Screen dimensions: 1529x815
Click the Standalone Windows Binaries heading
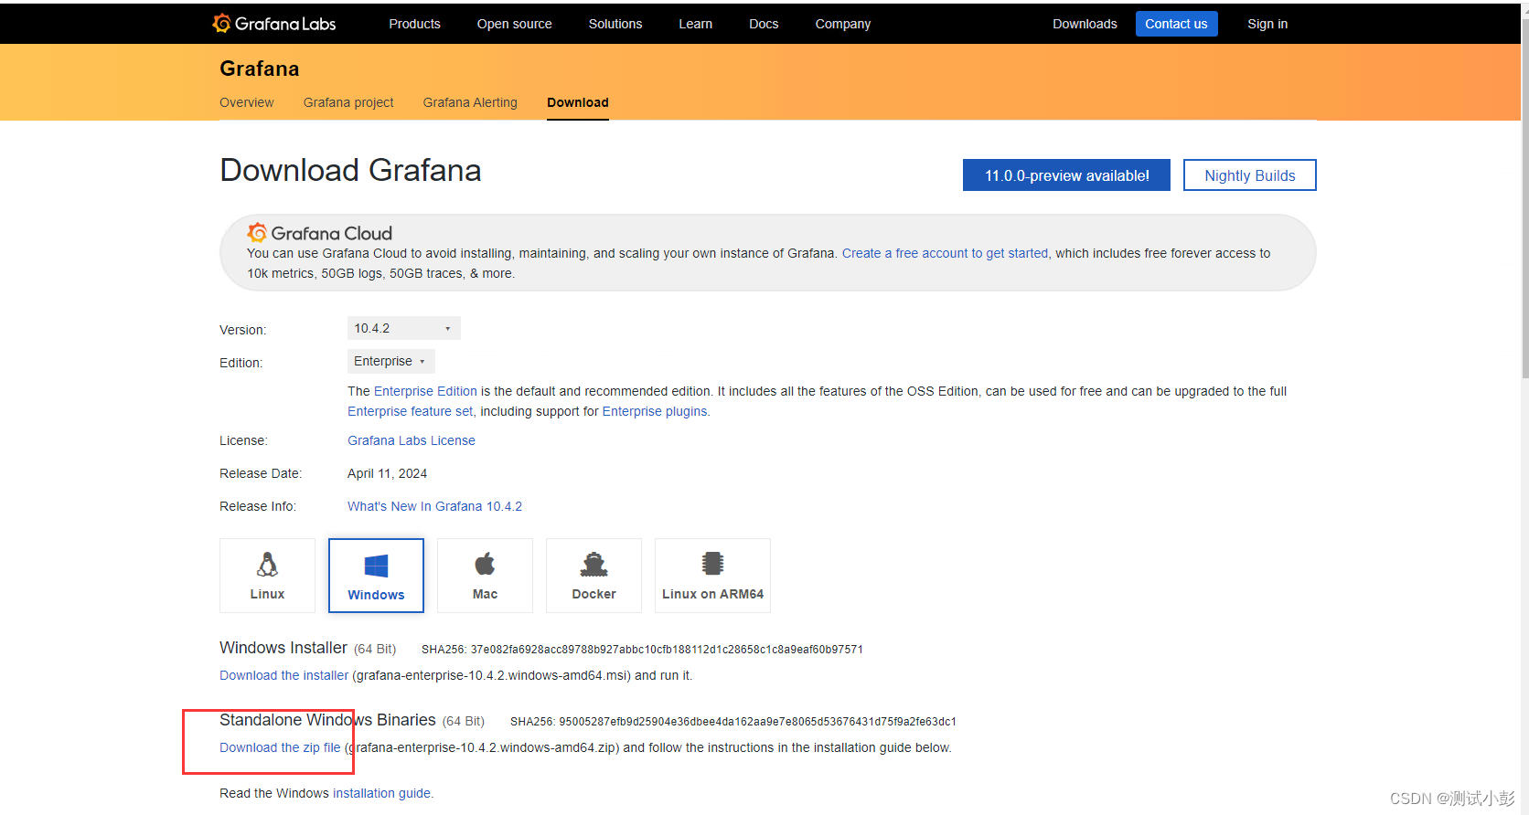327,720
